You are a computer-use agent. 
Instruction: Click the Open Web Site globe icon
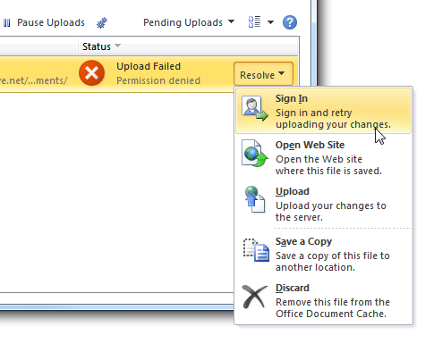click(x=254, y=154)
